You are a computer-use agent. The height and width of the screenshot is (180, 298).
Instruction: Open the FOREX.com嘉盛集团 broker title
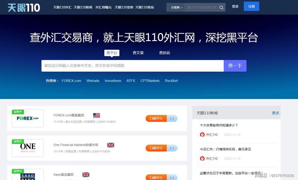click(x=69, y=115)
